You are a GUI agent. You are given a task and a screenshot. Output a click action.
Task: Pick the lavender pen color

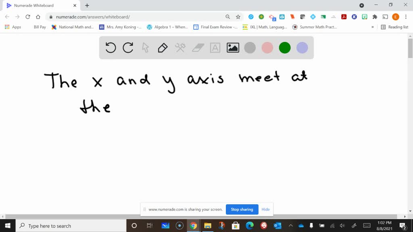(x=302, y=48)
